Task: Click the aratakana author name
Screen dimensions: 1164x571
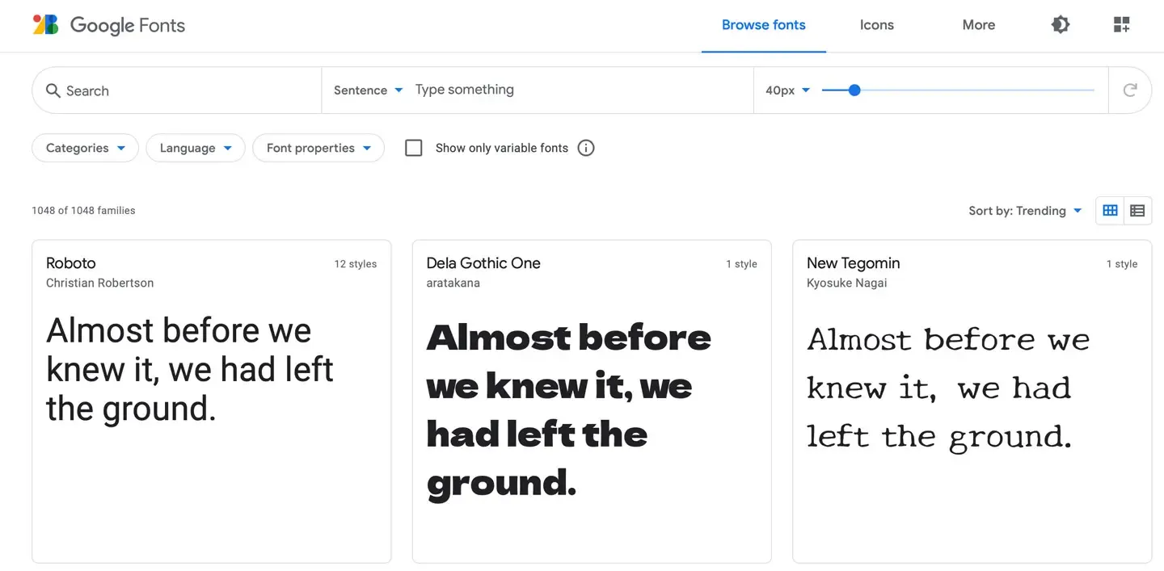Action: tap(453, 283)
